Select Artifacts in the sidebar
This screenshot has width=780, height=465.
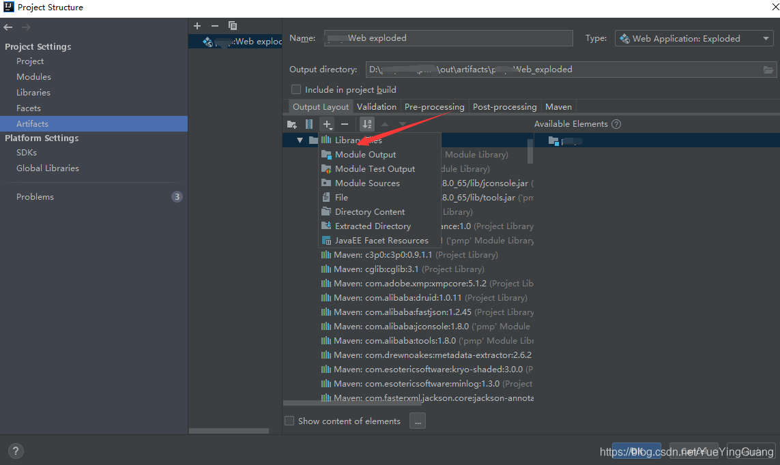[93, 123]
